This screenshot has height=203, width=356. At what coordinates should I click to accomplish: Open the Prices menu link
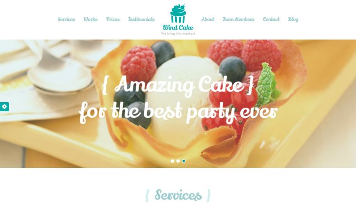113,19
